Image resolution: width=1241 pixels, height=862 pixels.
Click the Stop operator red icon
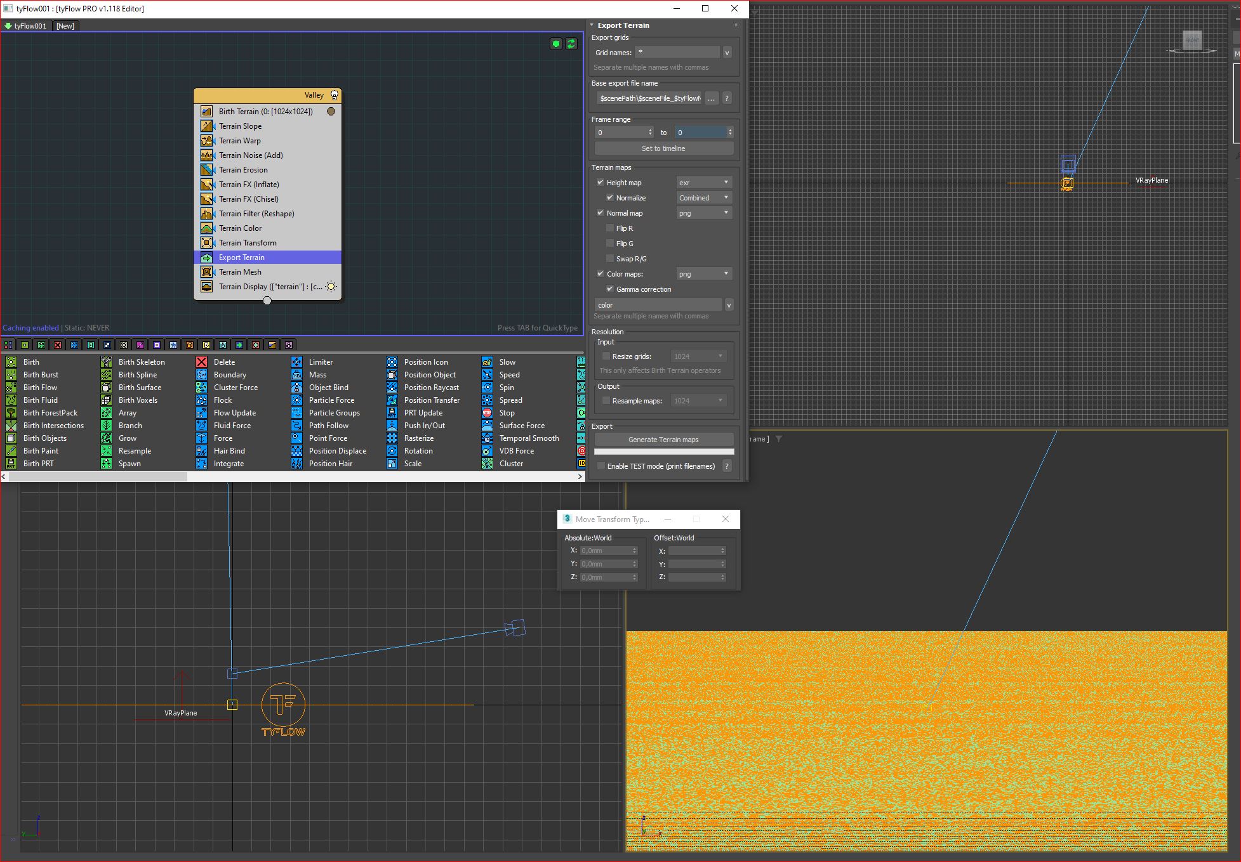[x=487, y=413]
